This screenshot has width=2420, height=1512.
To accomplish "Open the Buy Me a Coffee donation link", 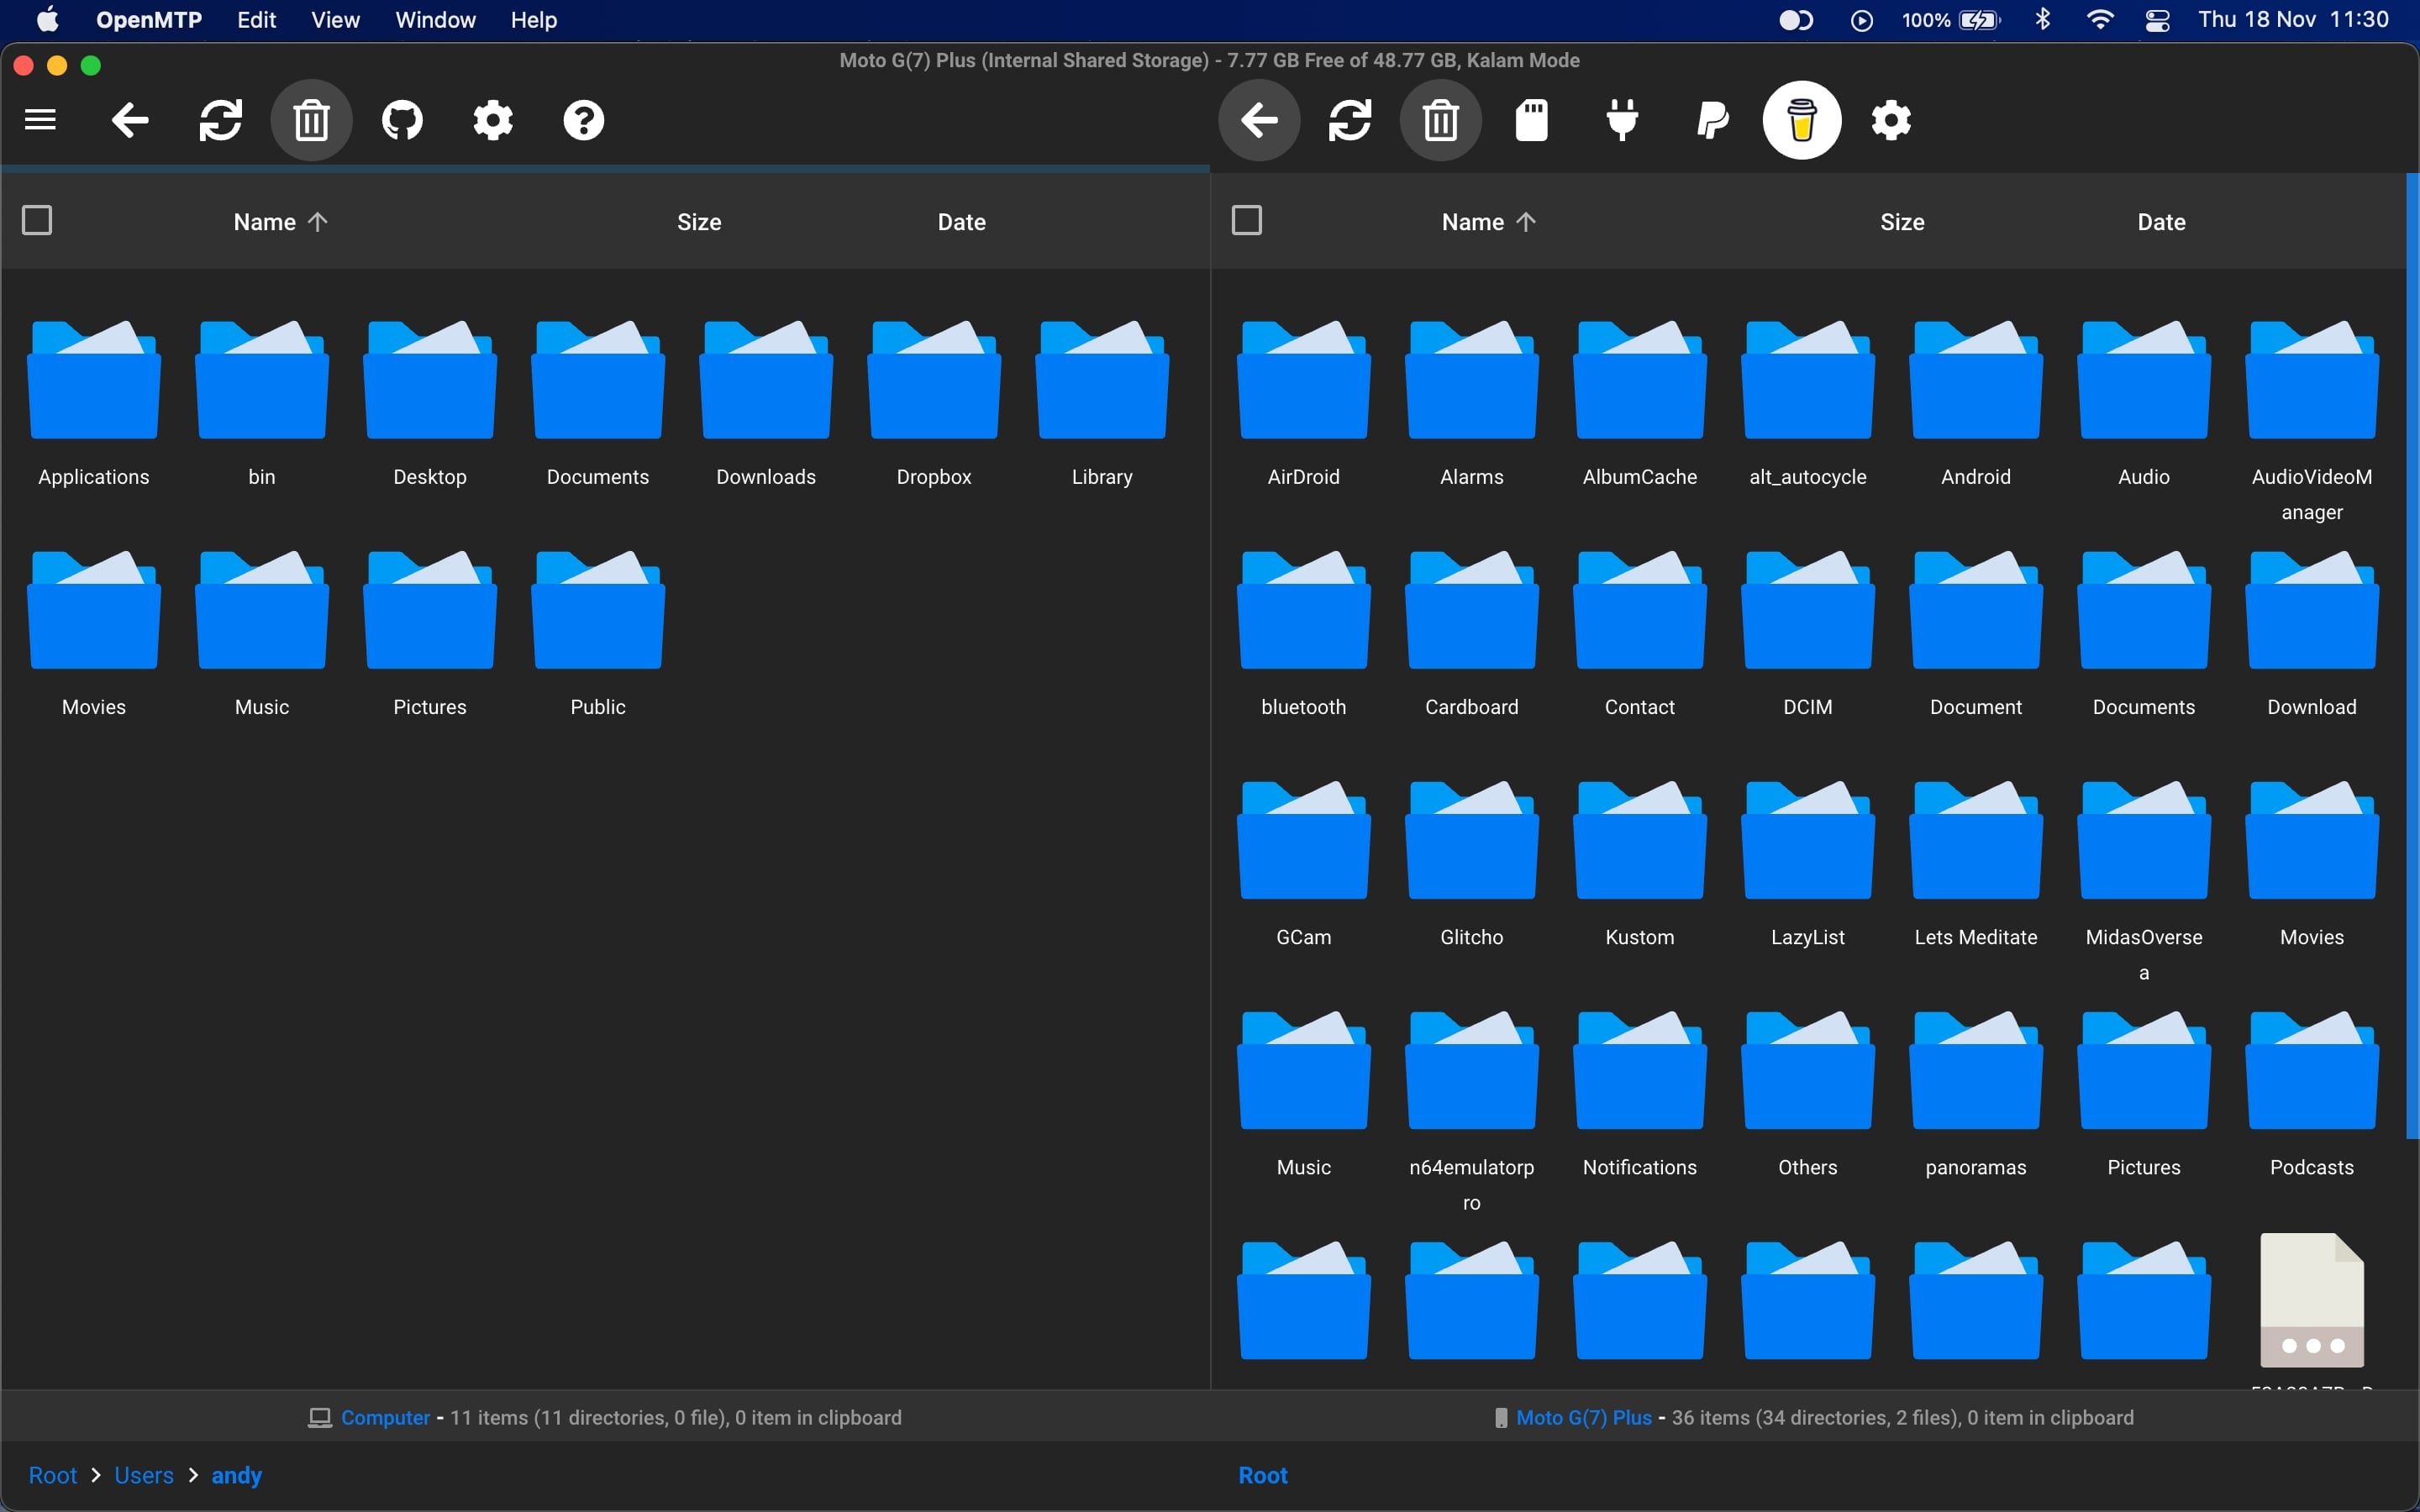I will point(1801,119).
